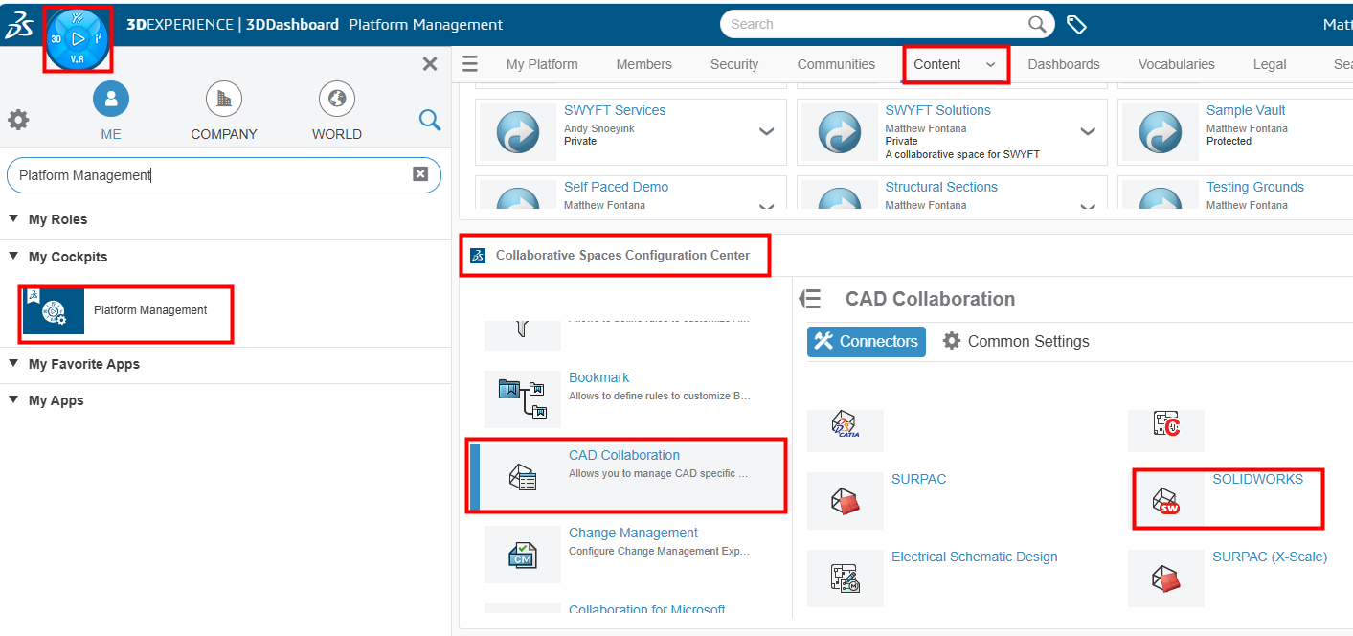Open SWYFT Solutions space icon
This screenshot has width=1353, height=636.
(x=839, y=132)
